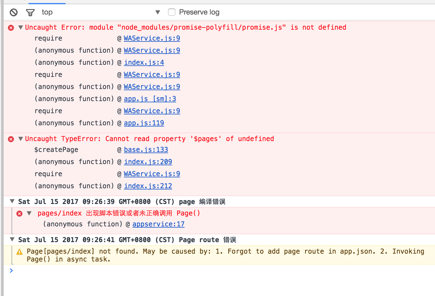
Task: Click the yellow warning icon on Page not found message
Action: [x=20, y=251]
